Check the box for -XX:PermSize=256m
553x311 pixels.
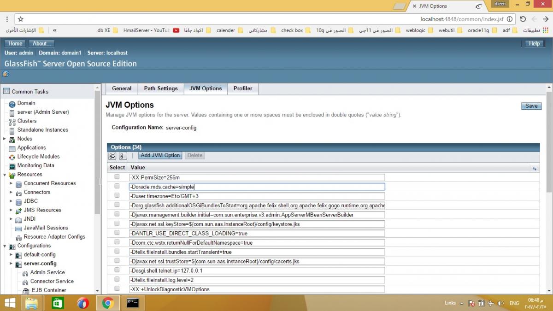117,177
